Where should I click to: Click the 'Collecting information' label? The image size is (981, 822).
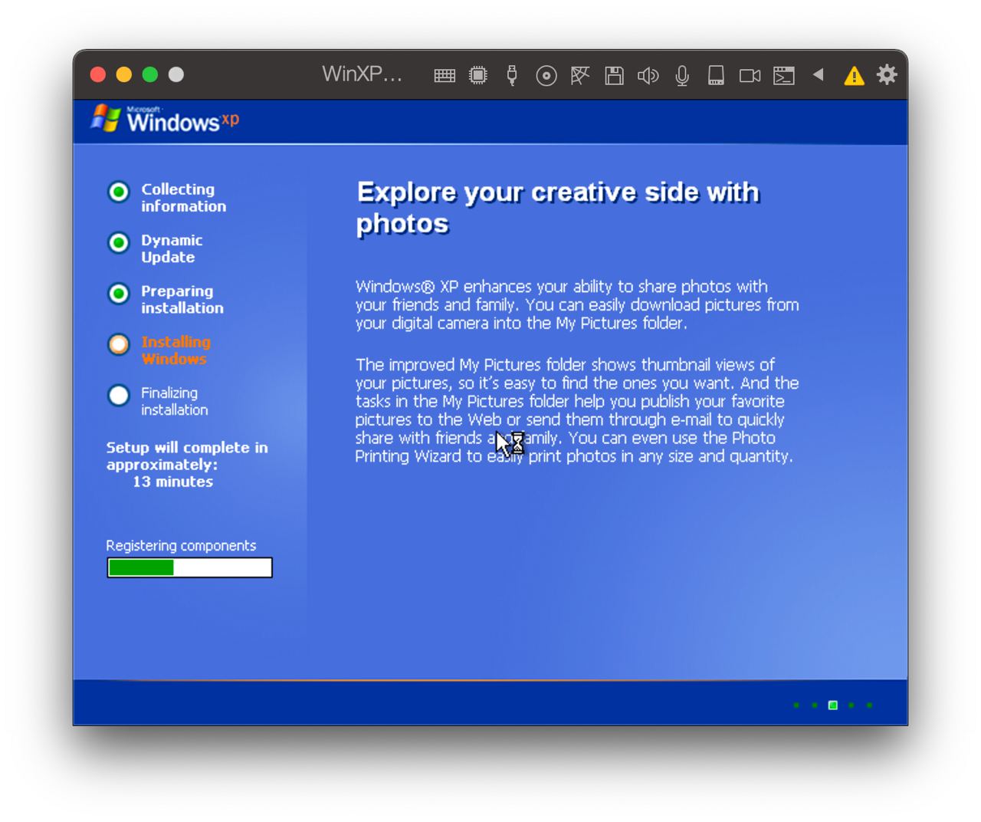point(183,197)
